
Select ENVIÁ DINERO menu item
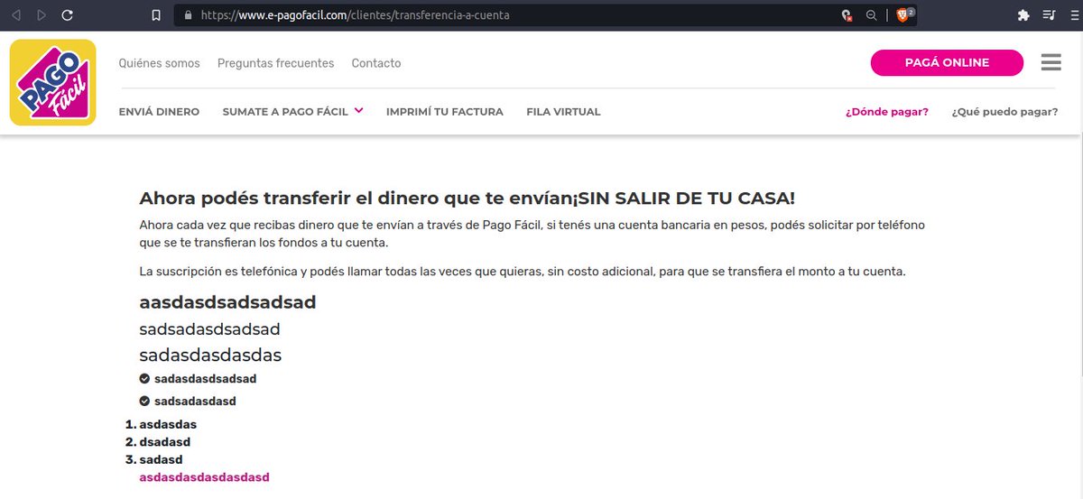coord(159,112)
